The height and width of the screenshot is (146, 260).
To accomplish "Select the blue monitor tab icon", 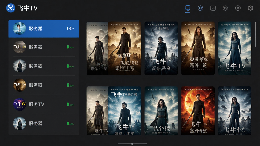I will 188,8.
